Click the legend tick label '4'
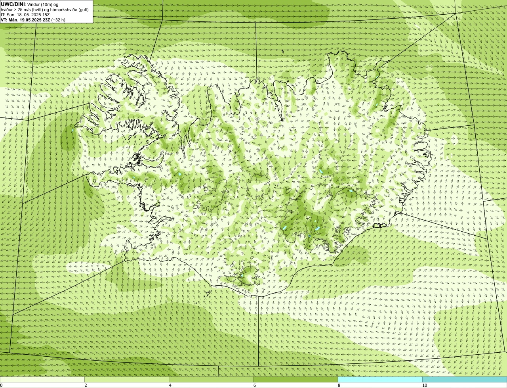Screen dimensions: 507x388 [170, 385]
